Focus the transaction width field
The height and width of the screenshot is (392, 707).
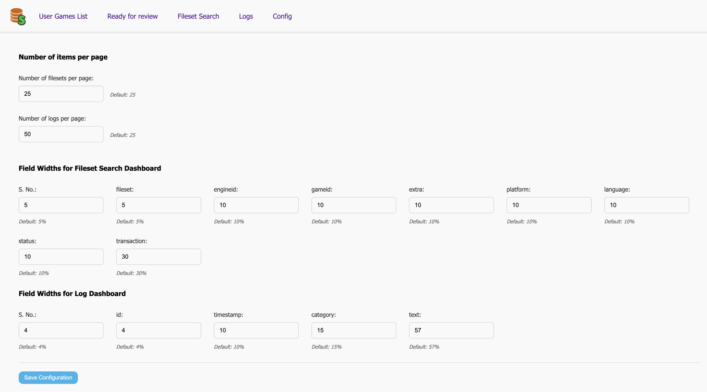coord(158,257)
